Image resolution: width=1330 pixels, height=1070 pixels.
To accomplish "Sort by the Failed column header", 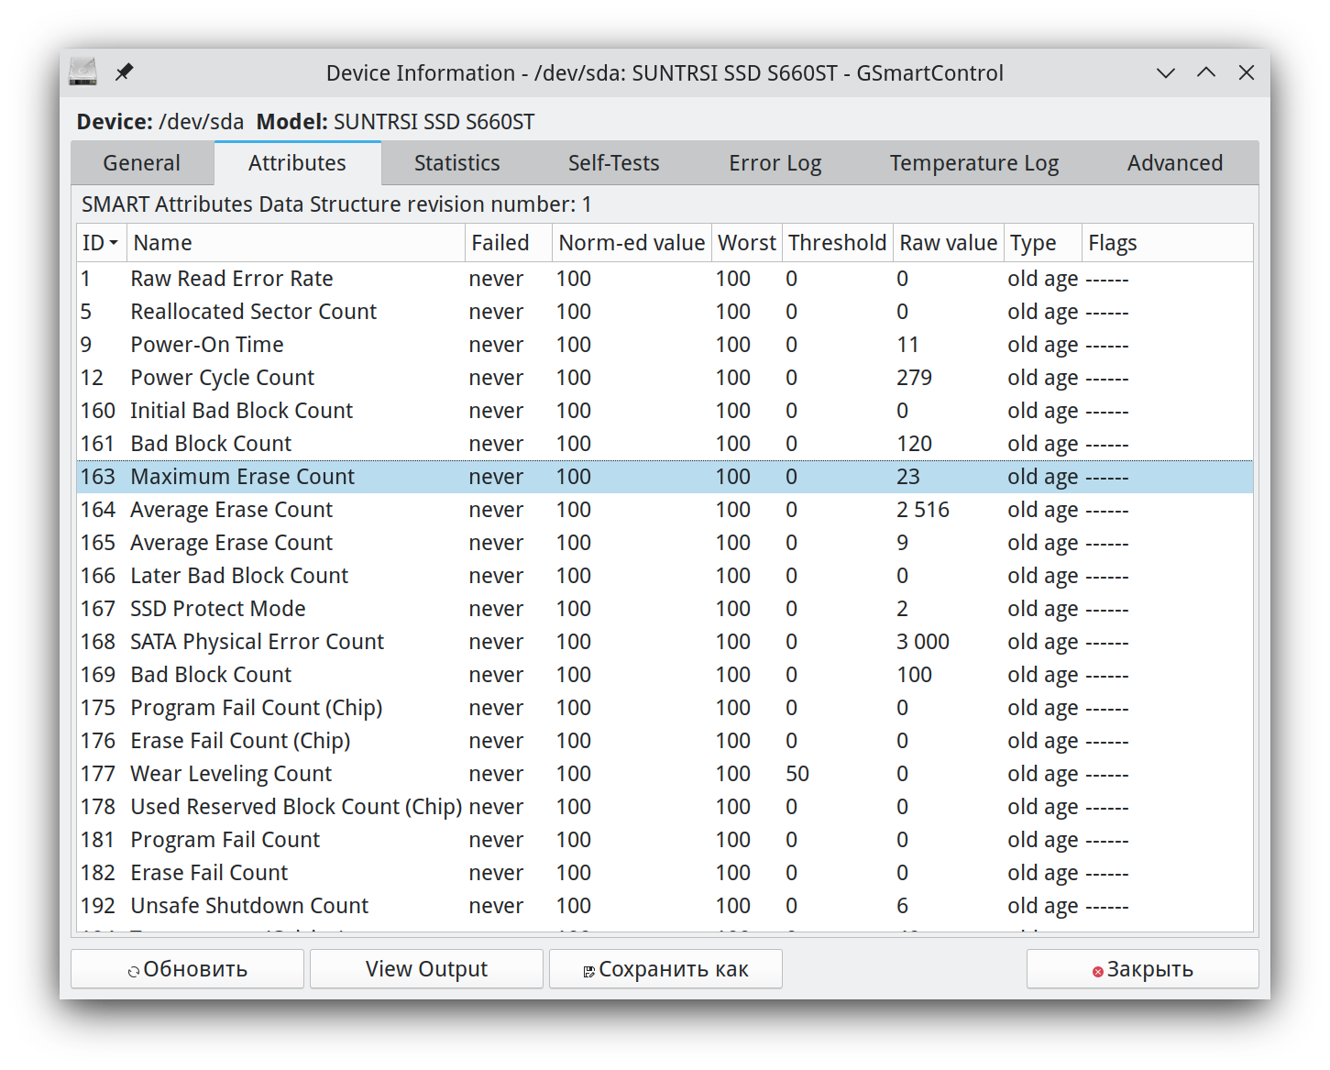I will point(509,243).
